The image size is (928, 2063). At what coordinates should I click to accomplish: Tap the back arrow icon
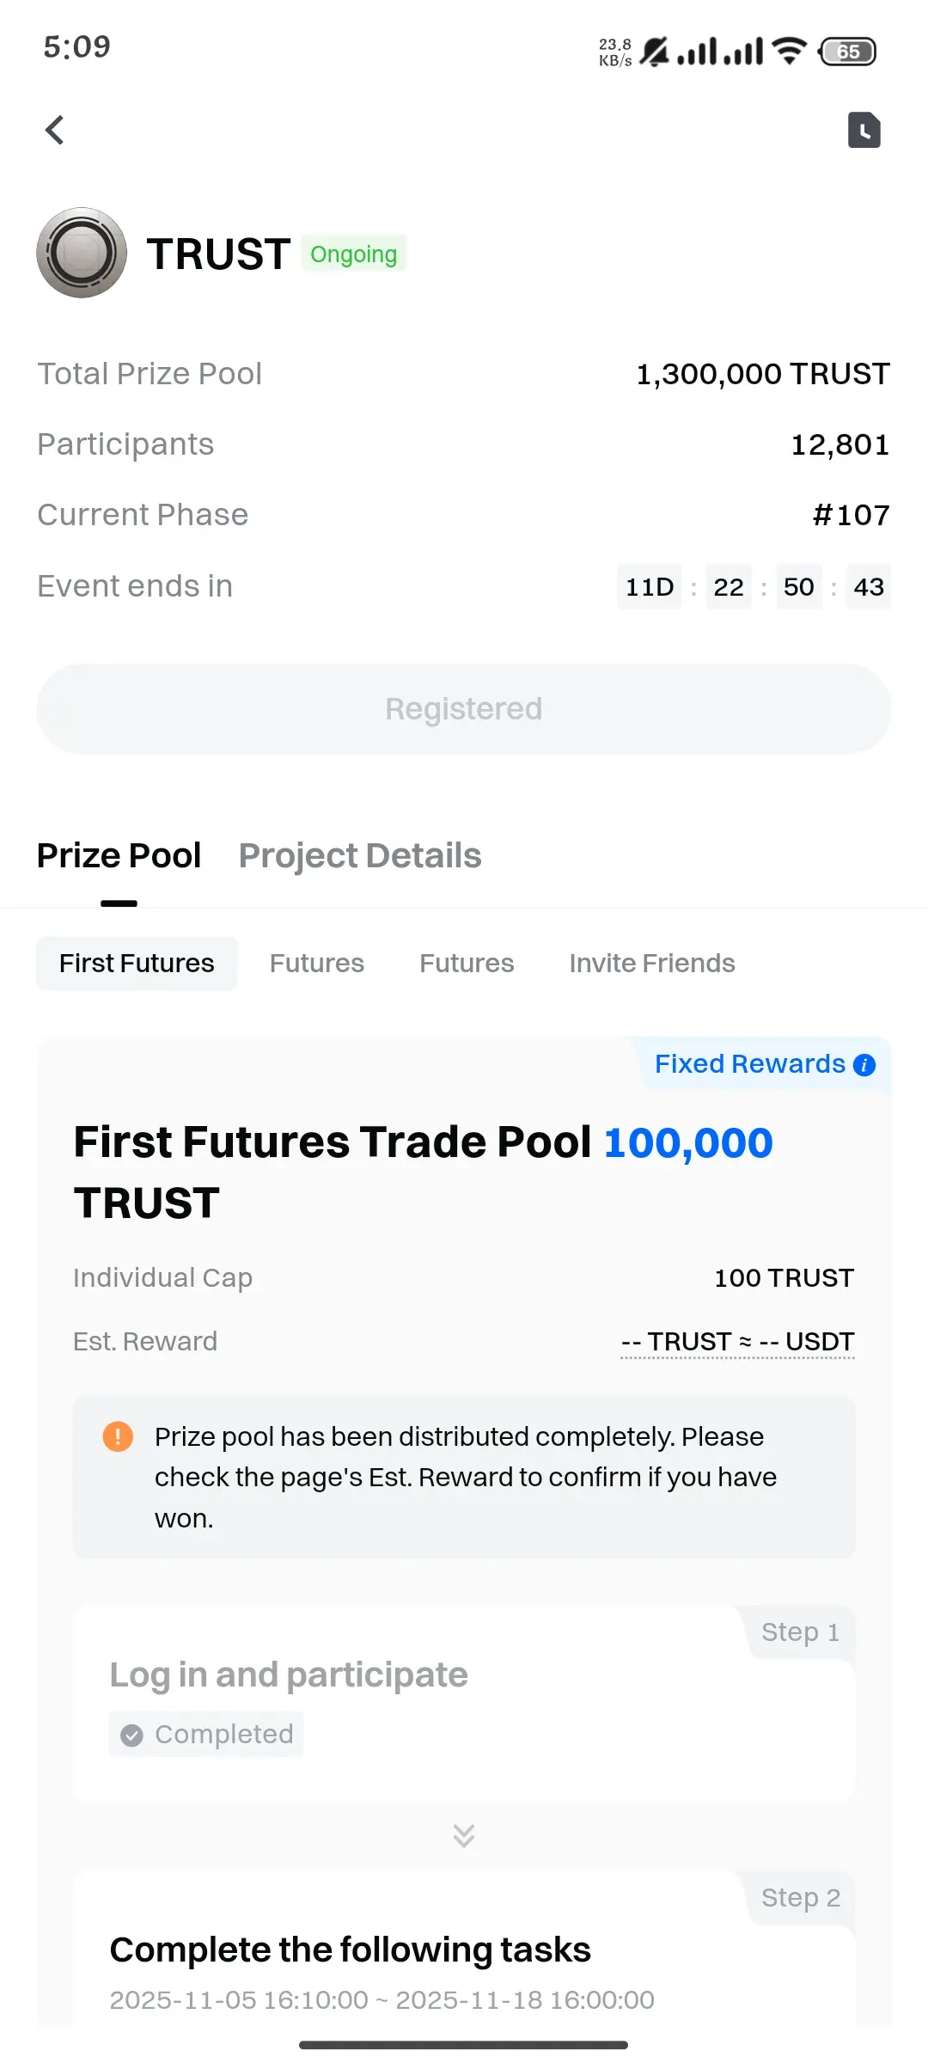55,131
